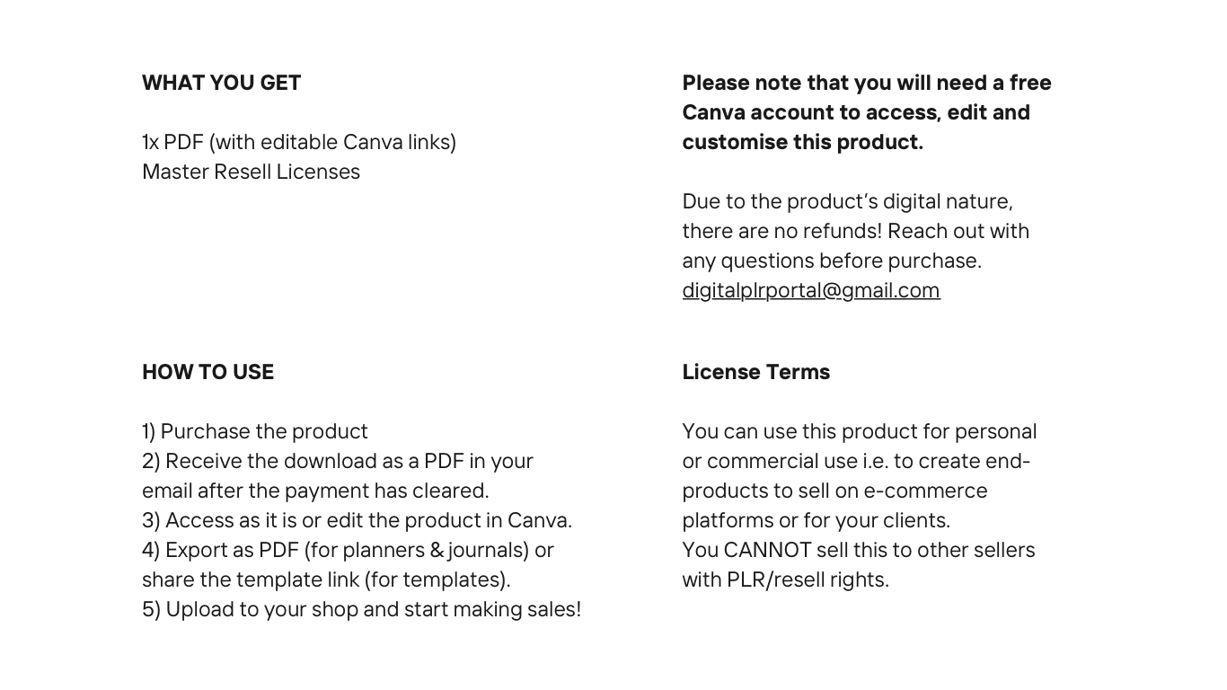Image resolution: width=1227 pixels, height=690 pixels.
Task: Select step 5 'Upload to your shop' line
Action: (x=361, y=609)
